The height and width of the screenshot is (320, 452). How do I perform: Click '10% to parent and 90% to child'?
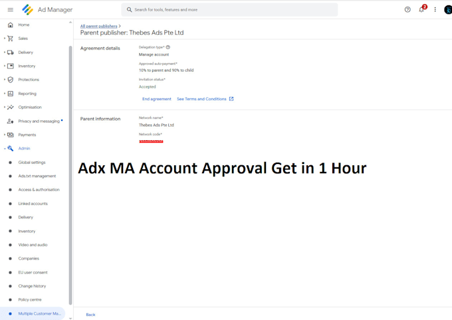pyautogui.click(x=166, y=70)
